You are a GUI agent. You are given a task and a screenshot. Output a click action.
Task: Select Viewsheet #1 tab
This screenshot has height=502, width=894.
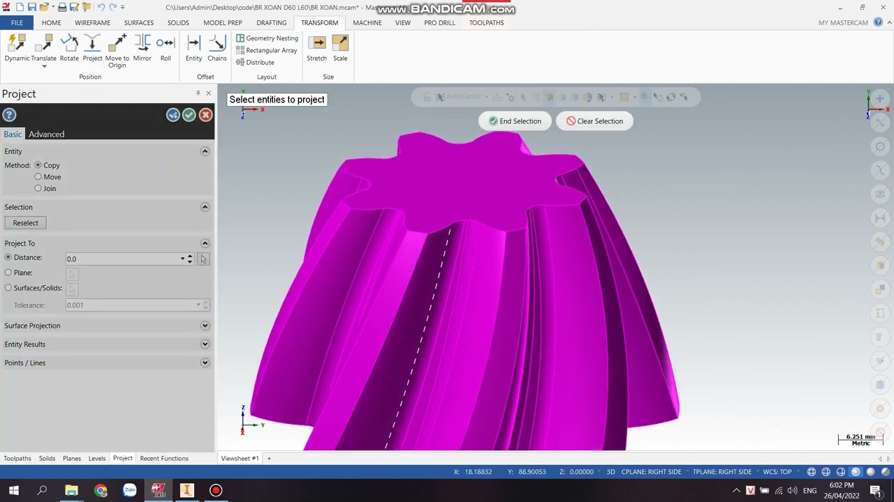(x=240, y=458)
